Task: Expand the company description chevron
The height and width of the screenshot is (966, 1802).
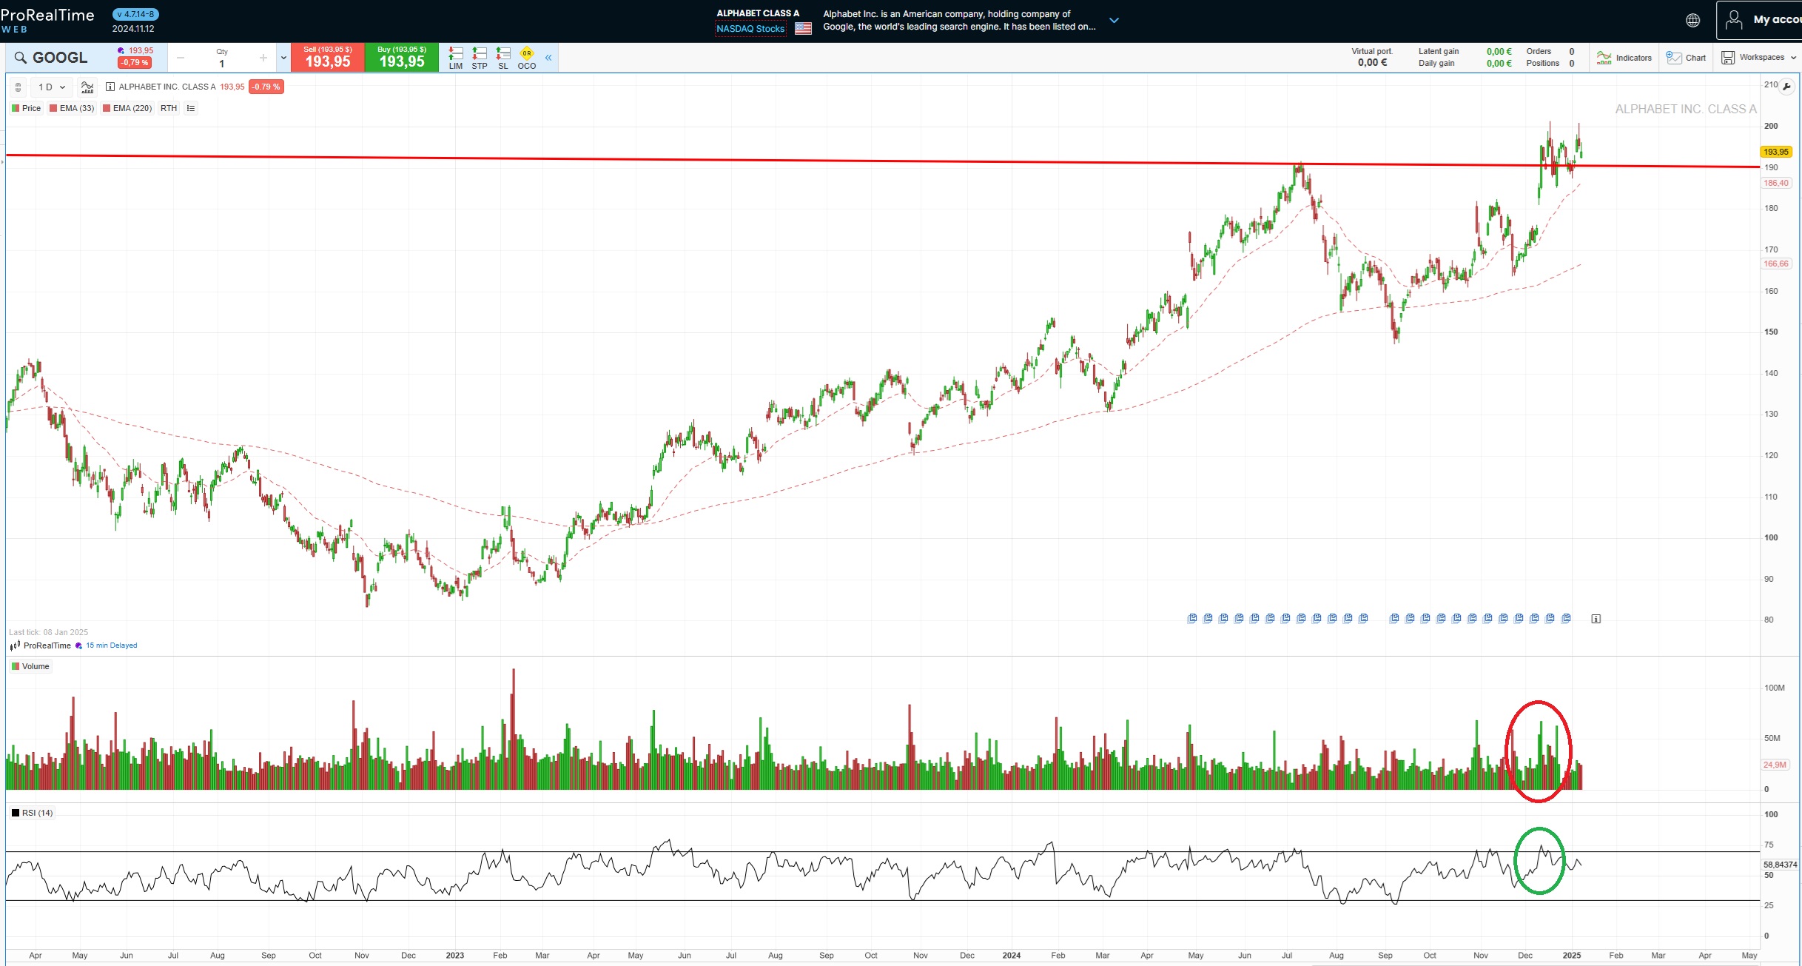Action: click(x=1114, y=21)
